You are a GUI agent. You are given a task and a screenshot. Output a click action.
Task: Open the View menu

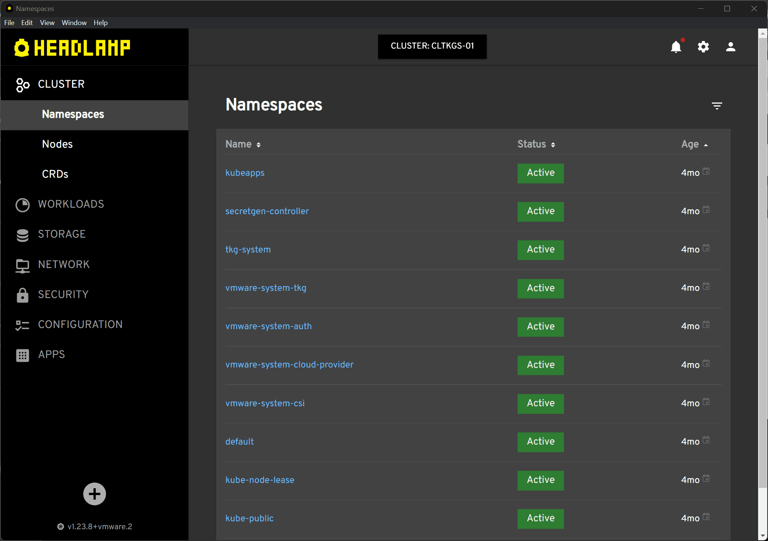pyautogui.click(x=47, y=22)
